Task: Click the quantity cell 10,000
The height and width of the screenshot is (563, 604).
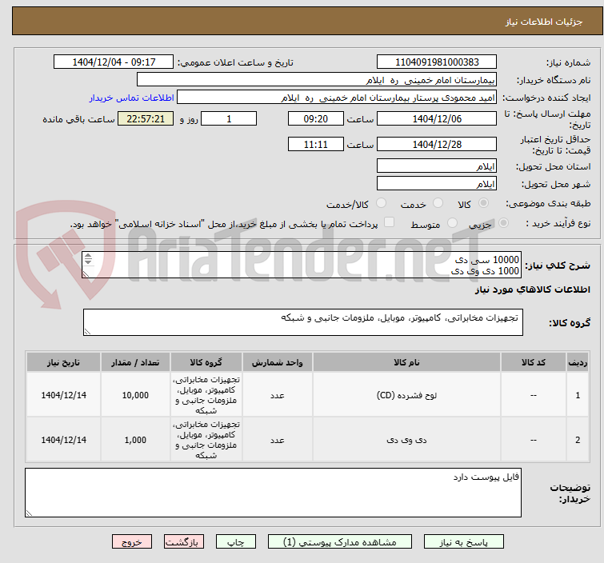Action: point(135,395)
